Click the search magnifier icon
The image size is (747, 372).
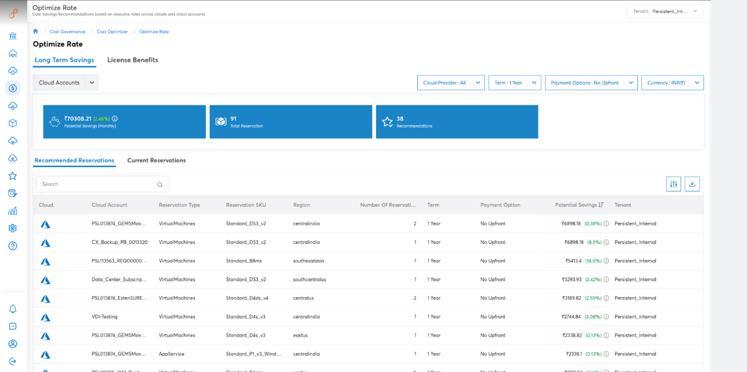[160, 185]
